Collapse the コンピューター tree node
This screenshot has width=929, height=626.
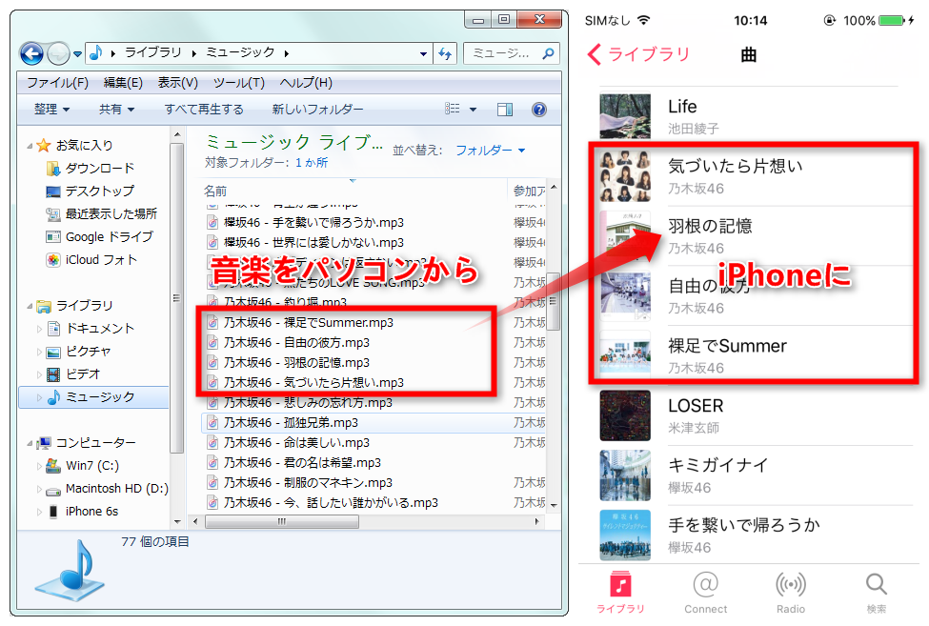pyautogui.click(x=30, y=443)
